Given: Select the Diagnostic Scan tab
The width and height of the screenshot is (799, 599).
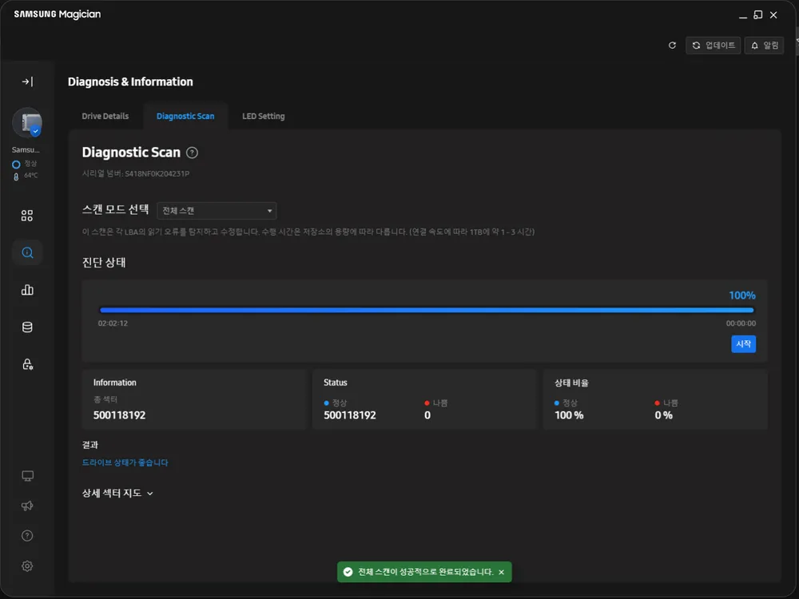Looking at the screenshot, I should coord(185,116).
